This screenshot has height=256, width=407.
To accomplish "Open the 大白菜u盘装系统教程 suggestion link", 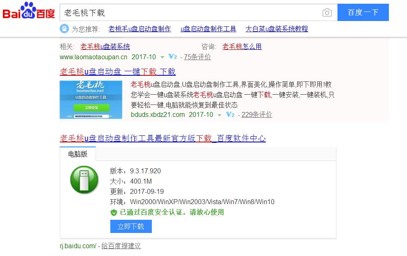I will tap(277, 29).
